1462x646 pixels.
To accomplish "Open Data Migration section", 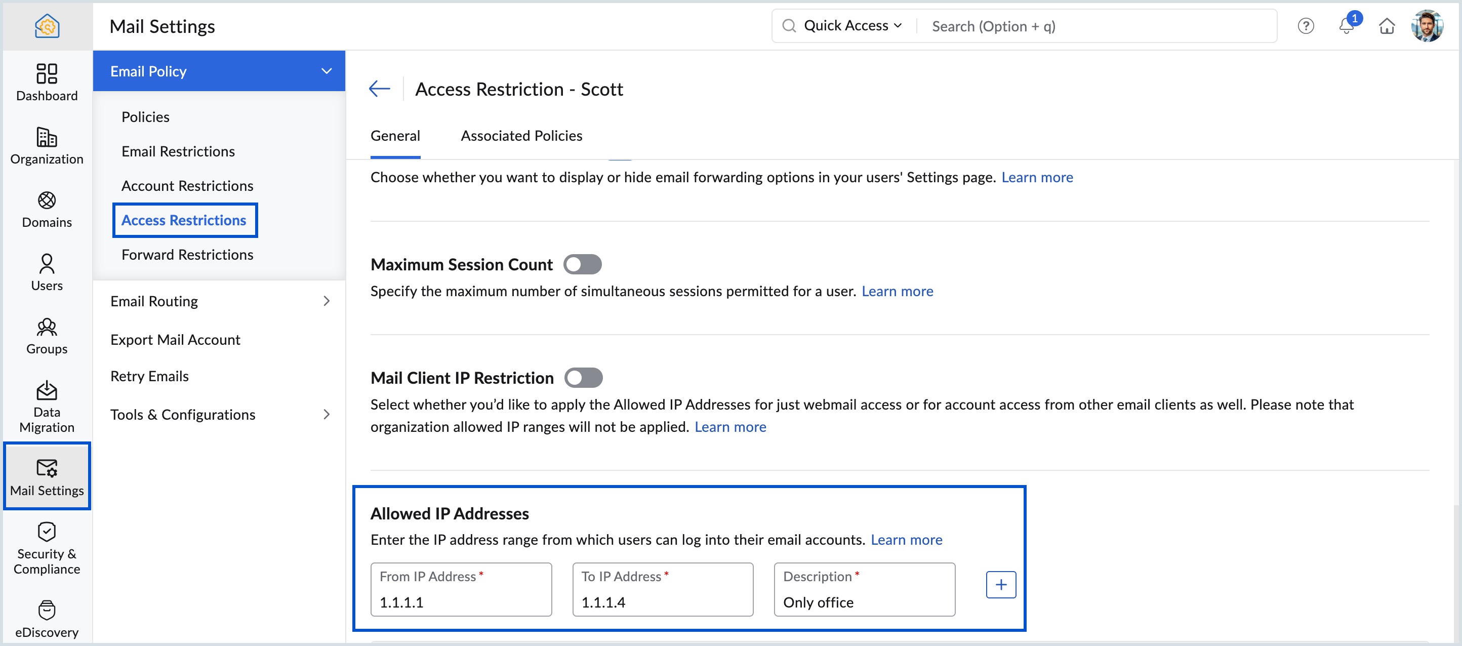I will coord(47,407).
